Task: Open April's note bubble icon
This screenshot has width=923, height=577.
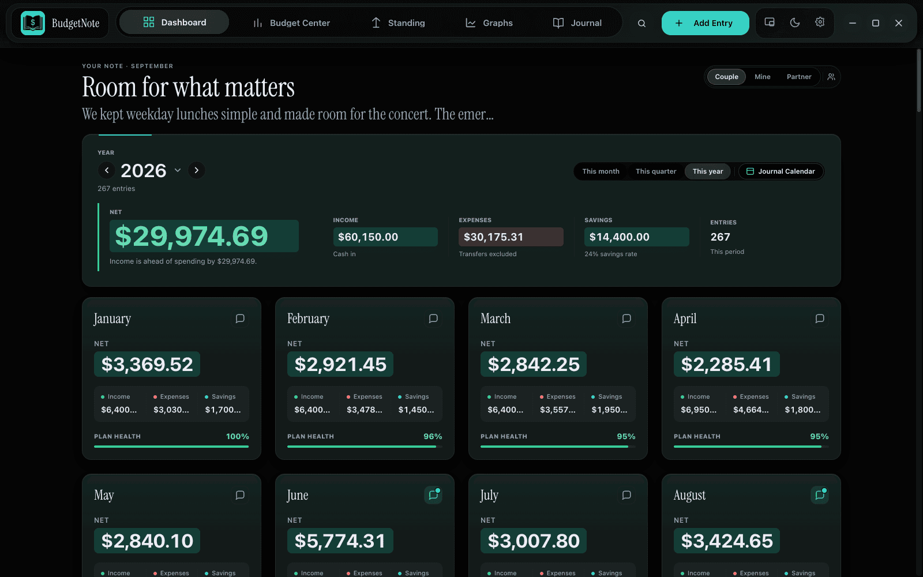Action: coord(820,319)
